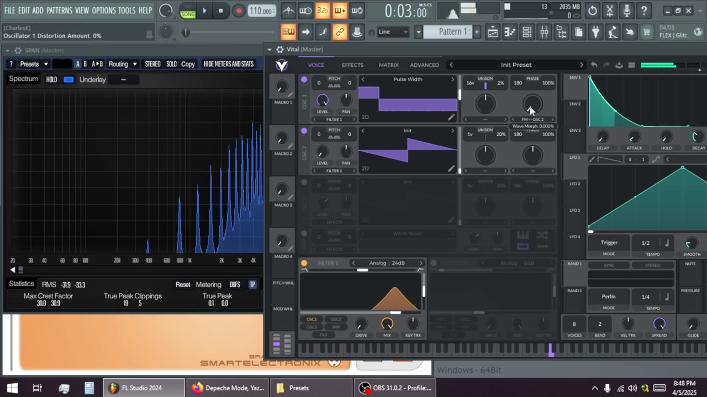
Task: Open LFO Trigger mode selector
Action: [609, 243]
